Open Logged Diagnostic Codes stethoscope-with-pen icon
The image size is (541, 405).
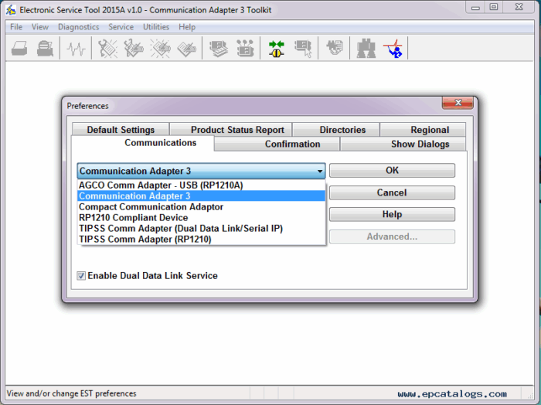(134, 48)
